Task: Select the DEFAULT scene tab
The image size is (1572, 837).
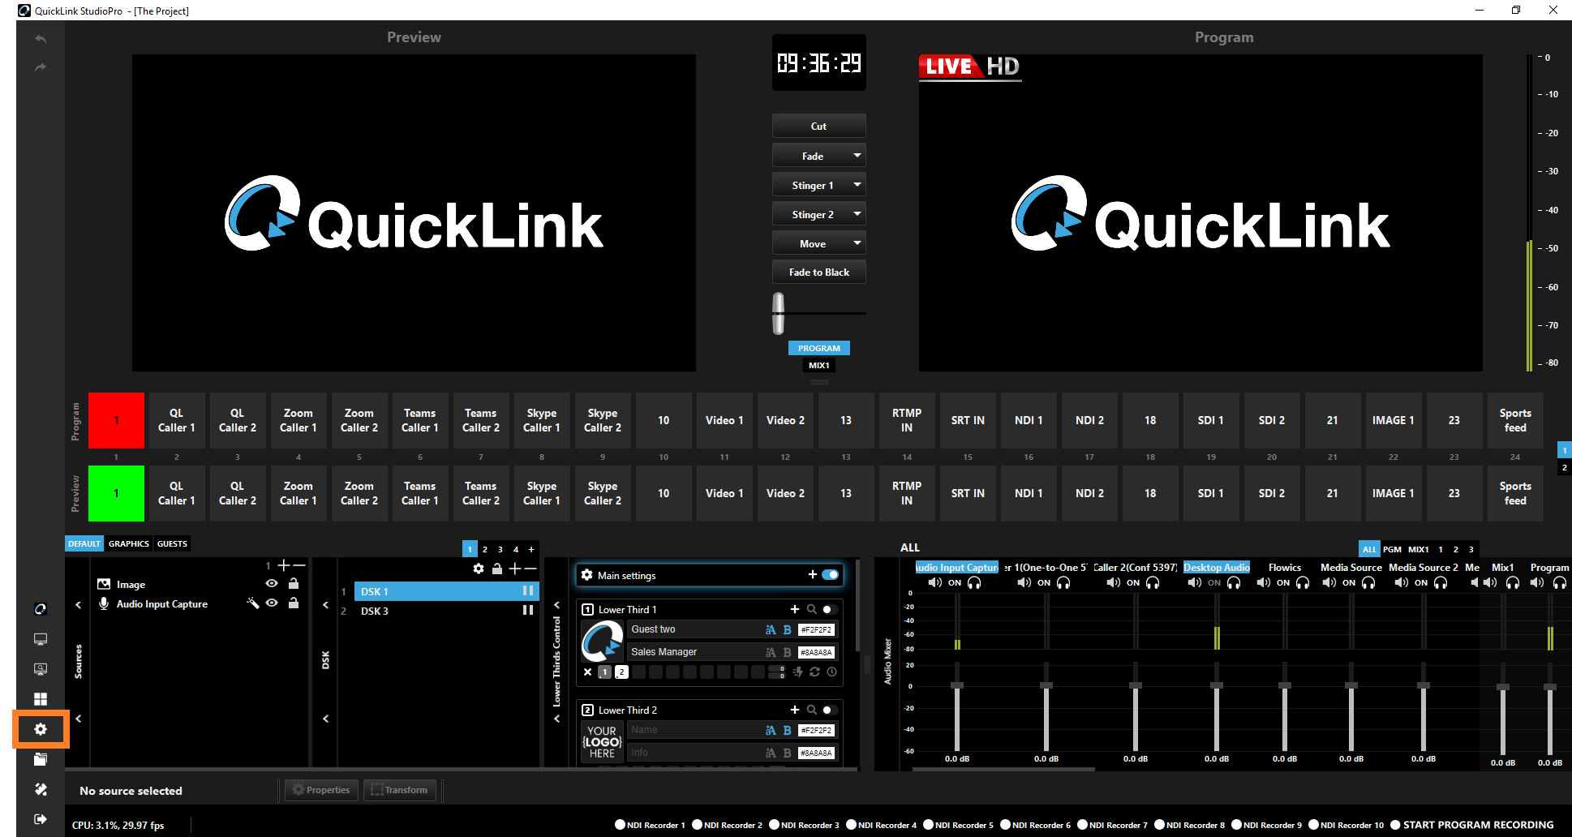Action: pos(84,544)
